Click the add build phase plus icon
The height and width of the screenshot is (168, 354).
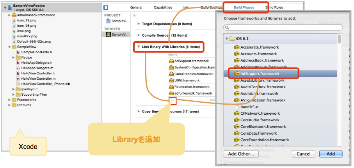[134, 15]
